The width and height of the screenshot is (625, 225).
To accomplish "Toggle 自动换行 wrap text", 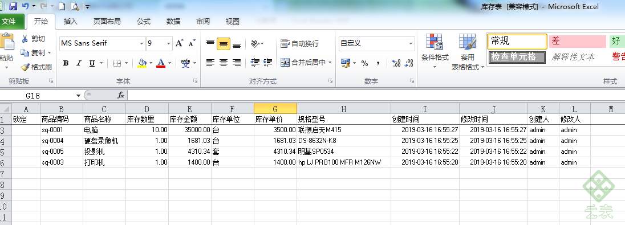I will click(300, 43).
